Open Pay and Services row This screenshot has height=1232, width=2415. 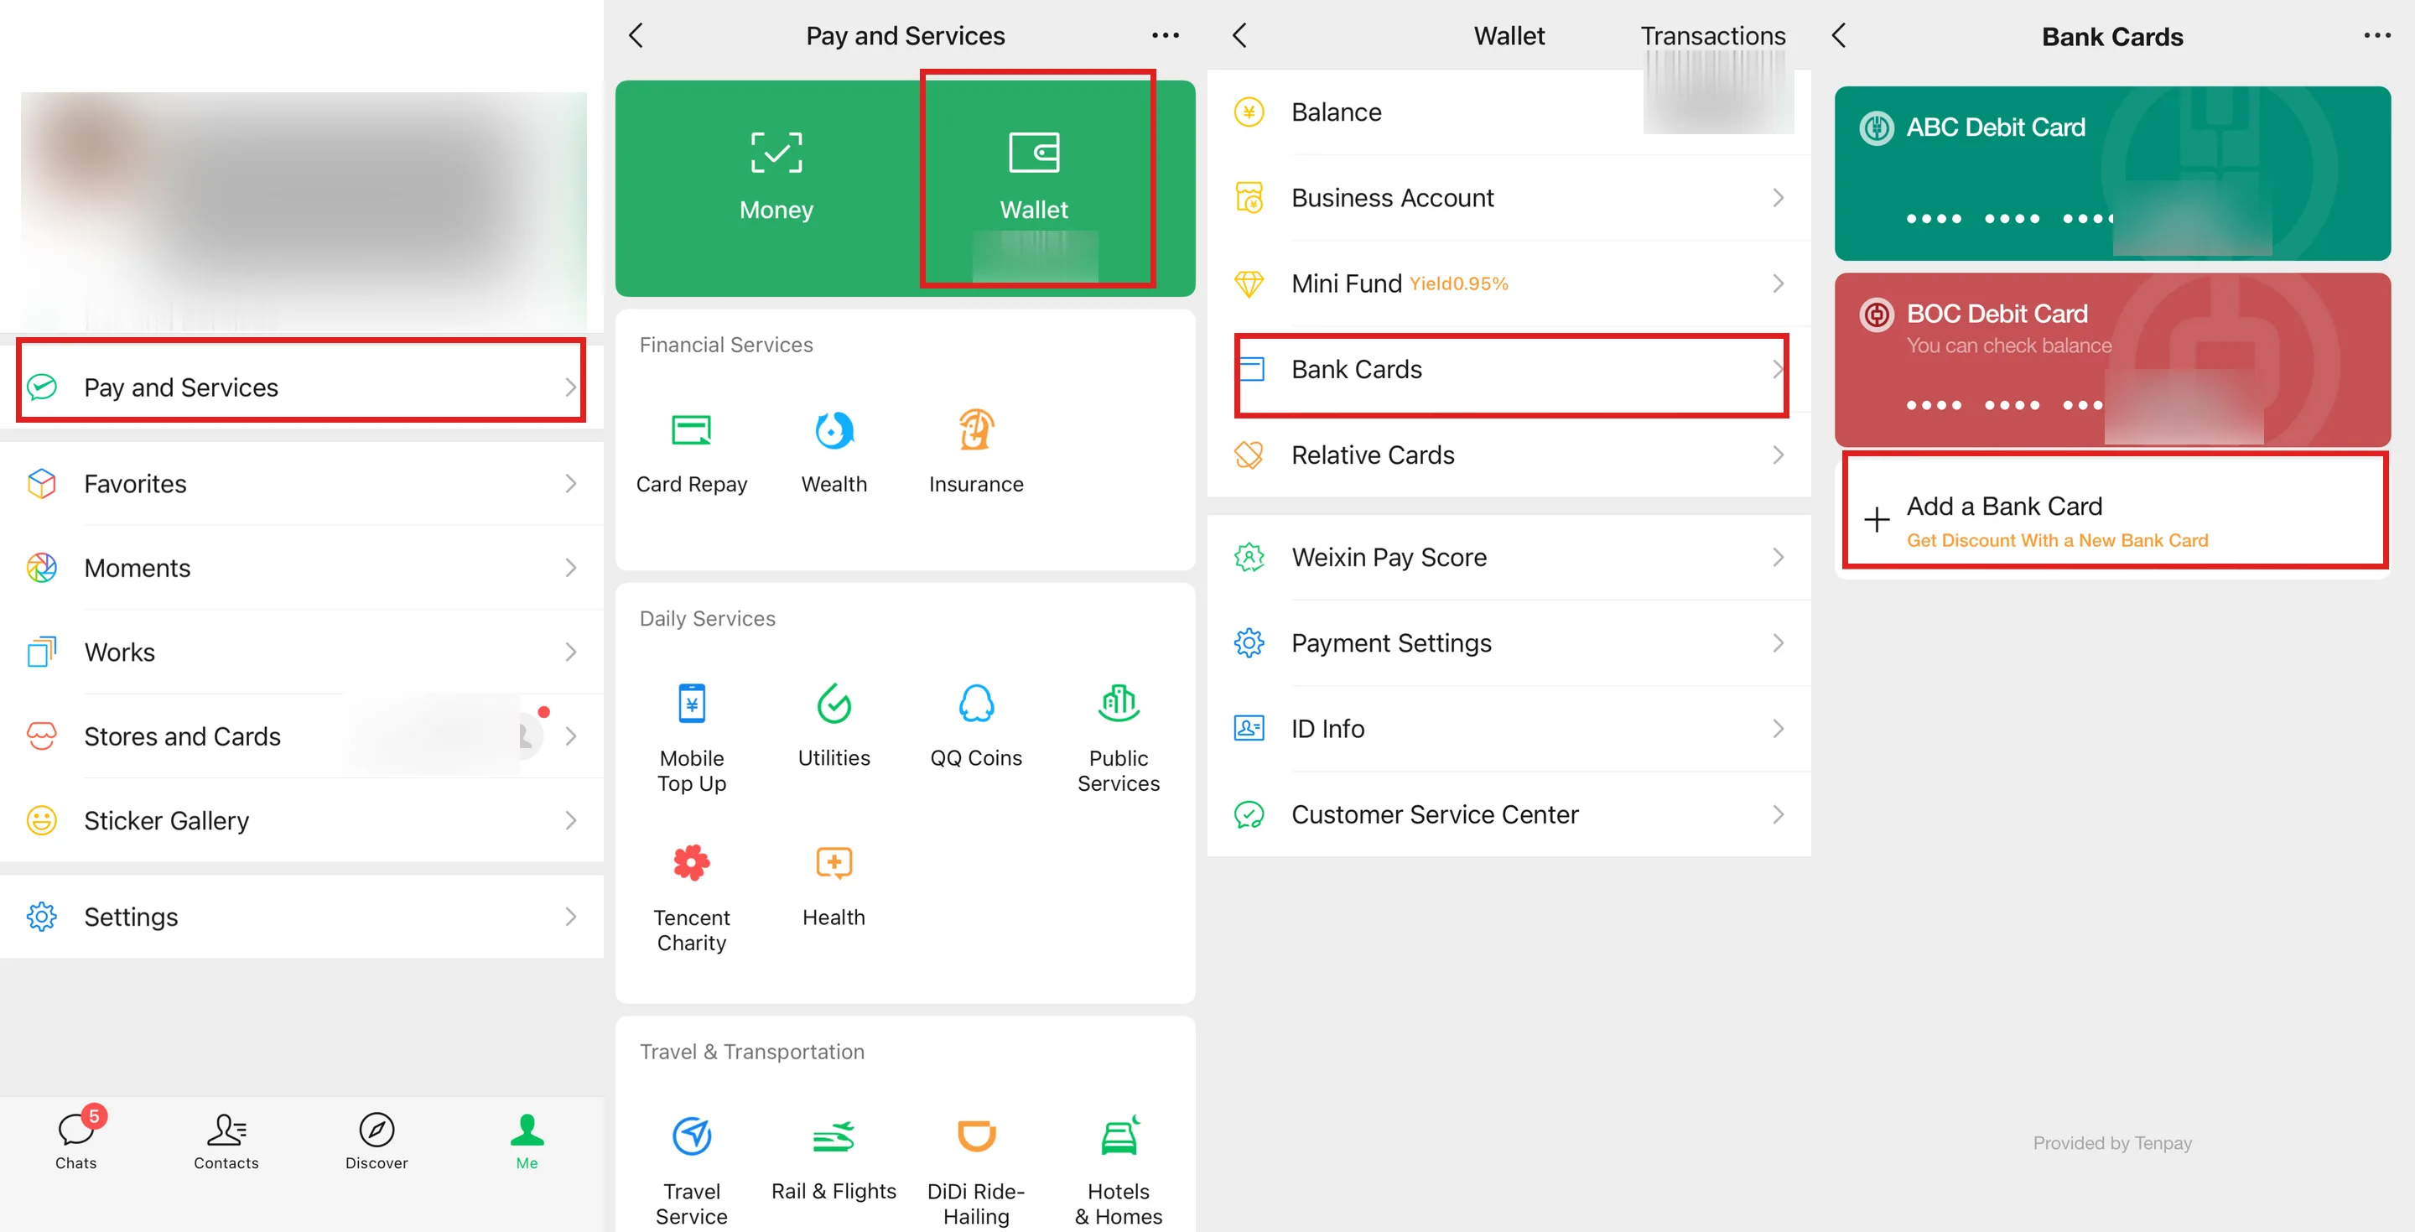[301, 387]
